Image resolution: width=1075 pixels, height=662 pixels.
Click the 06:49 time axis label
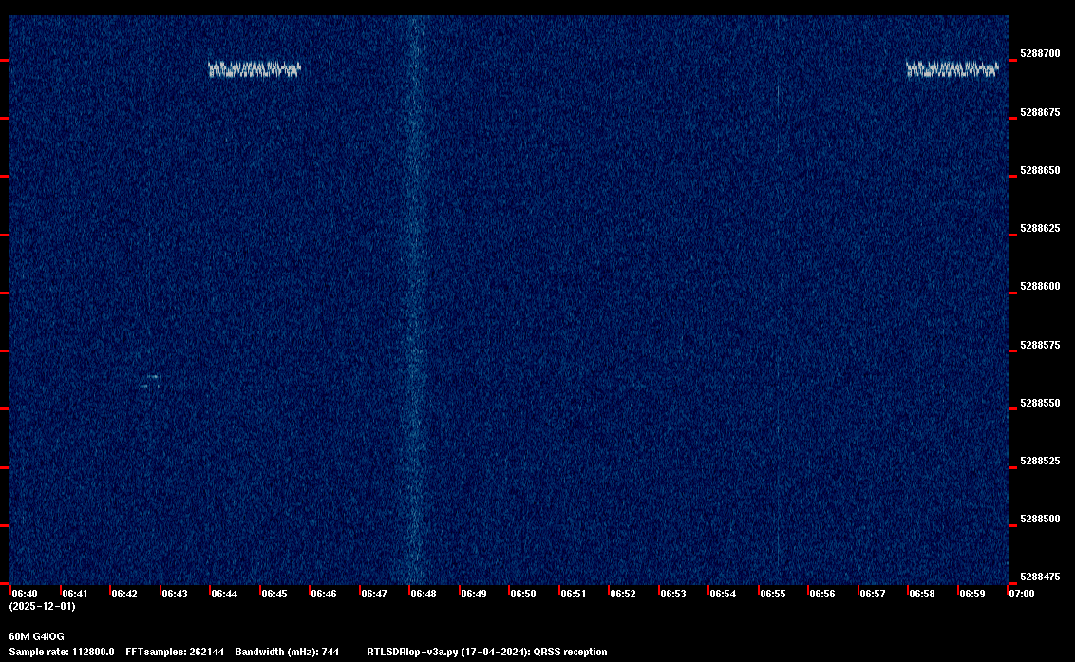[474, 594]
